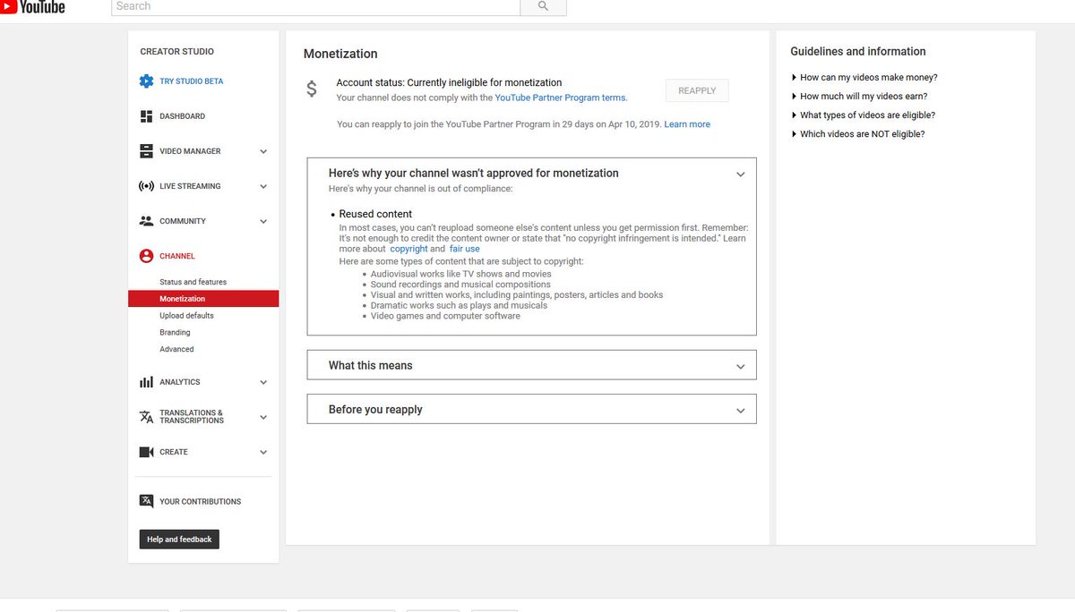The image size is (1075, 612).
Task: Click the Analytics bar chart icon
Action: coord(146,382)
